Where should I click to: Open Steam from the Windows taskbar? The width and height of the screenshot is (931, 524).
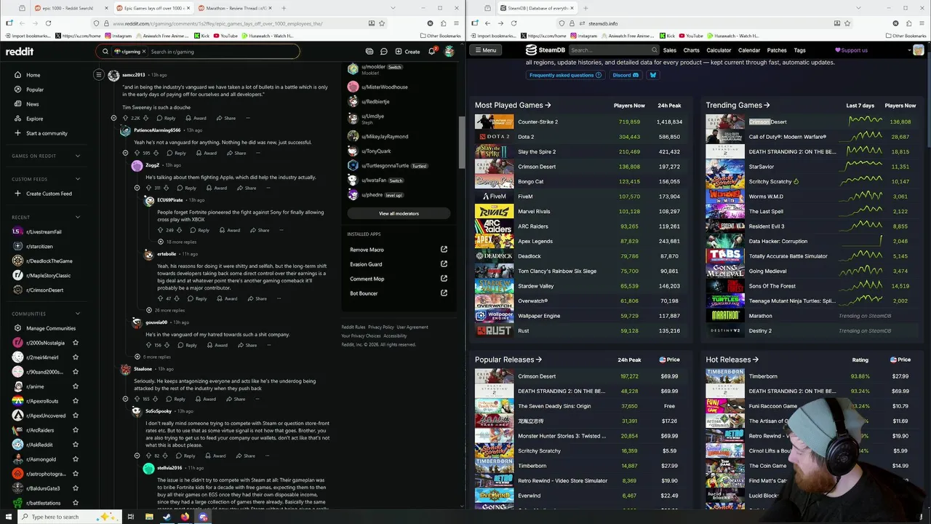(167, 517)
